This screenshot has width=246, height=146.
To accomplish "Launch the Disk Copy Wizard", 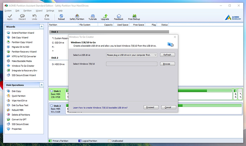I will [x=20, y=38].
